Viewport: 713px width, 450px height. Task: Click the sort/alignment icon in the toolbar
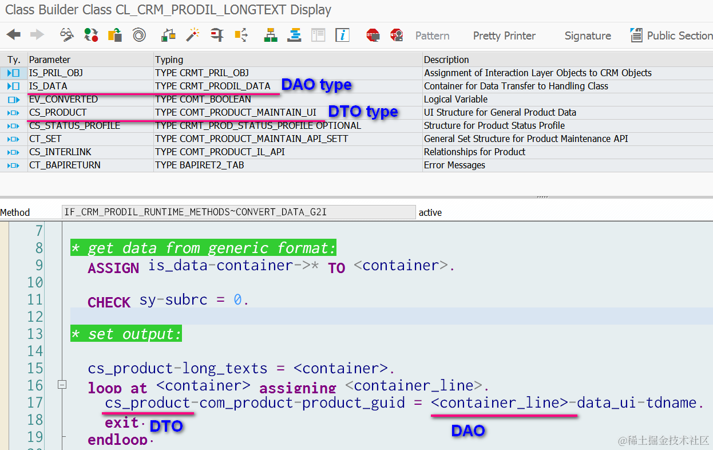point(294,35)
